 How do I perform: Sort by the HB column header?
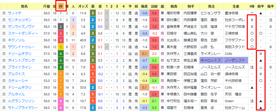(251, 6)
